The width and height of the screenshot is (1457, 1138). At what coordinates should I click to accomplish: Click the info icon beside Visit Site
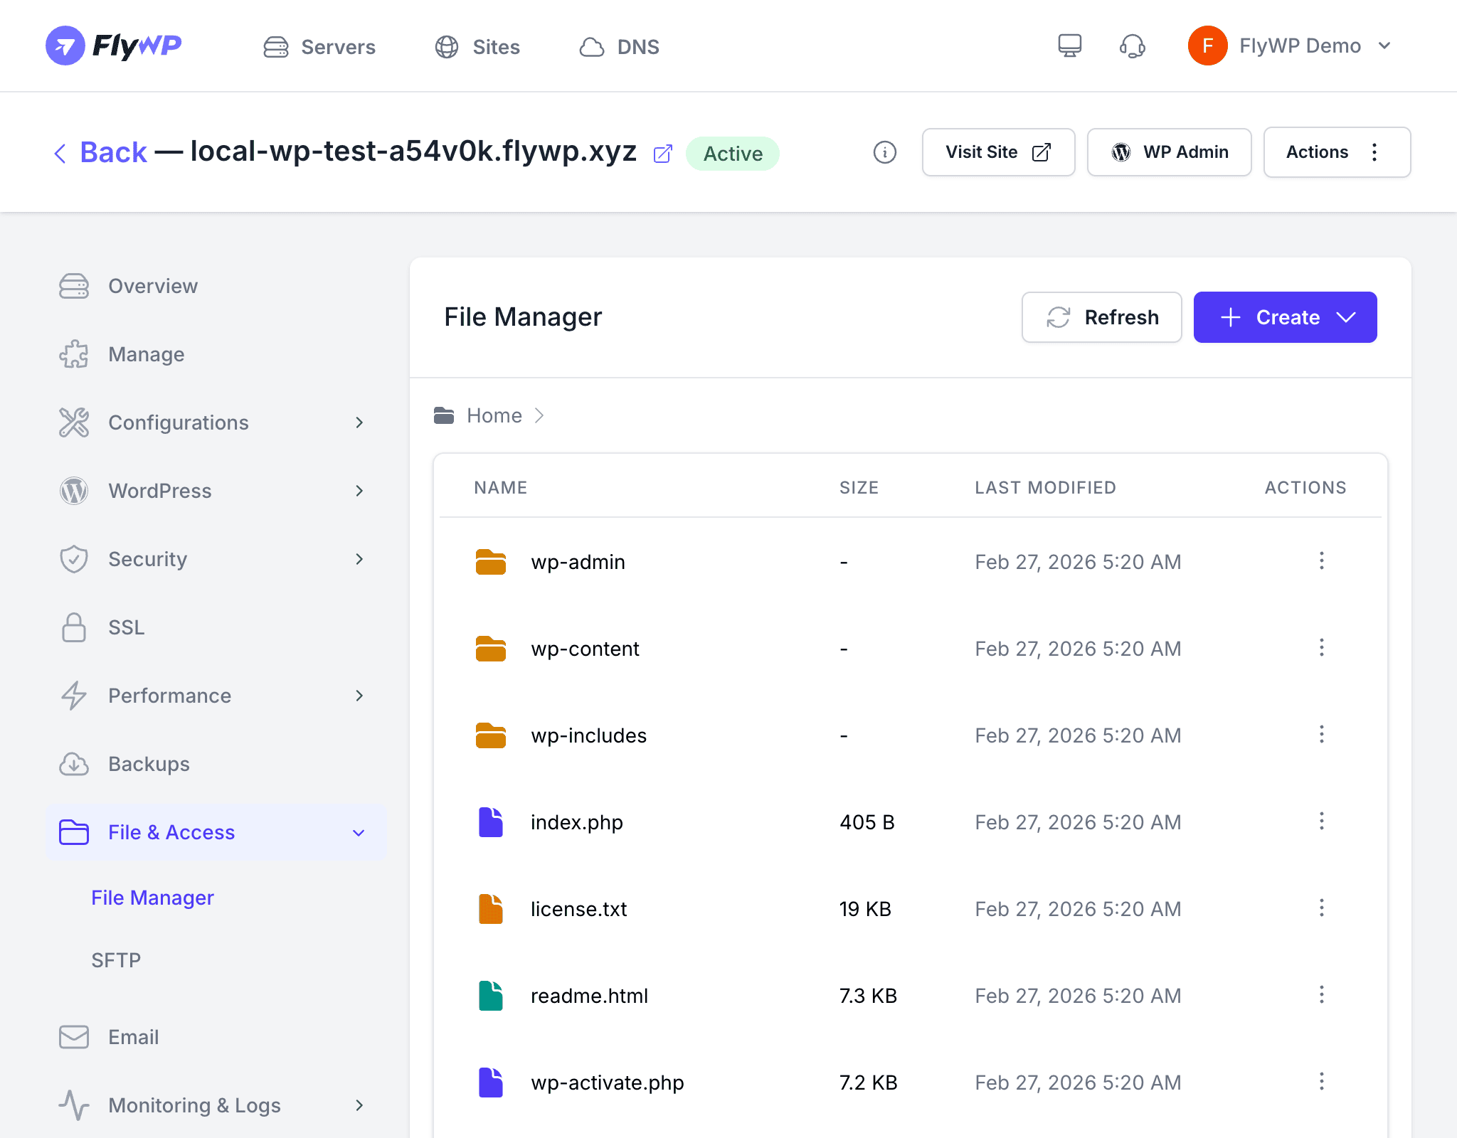(x=884, y=152)
